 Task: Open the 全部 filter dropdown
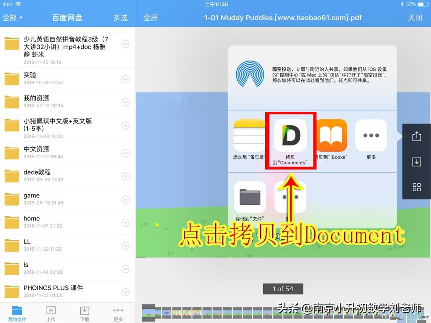coord(13,18)
